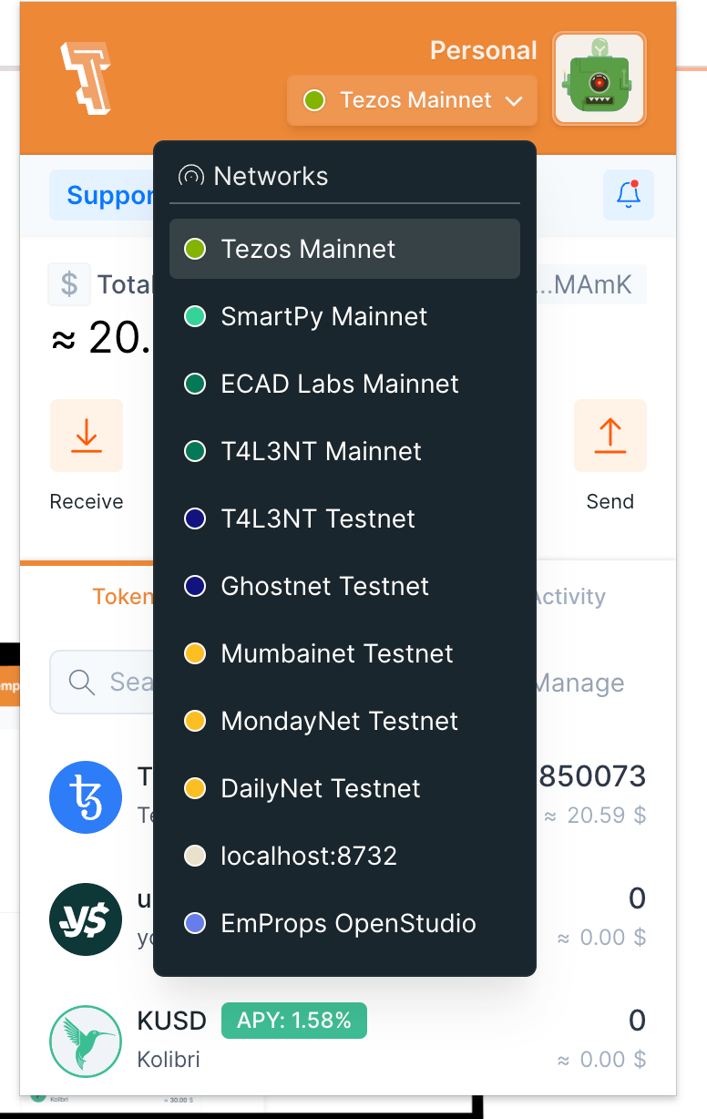Copy the account address ending MAmK
The image size is (707, 1119).
click(x=590, y=284)
